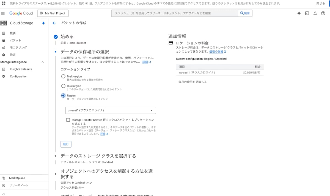The width and height of the screenshot is (330, 196).
Task: Select the Region radio button
Action: point(64,96)
